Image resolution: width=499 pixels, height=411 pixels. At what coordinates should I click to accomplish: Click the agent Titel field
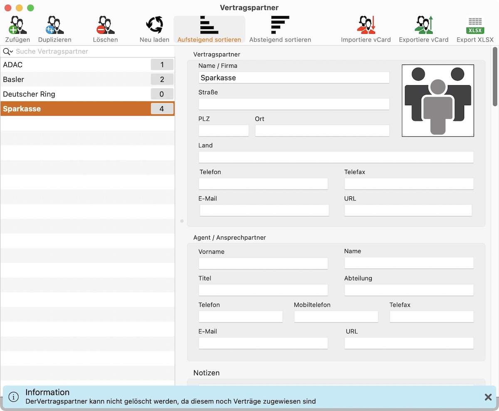point(263,290)
